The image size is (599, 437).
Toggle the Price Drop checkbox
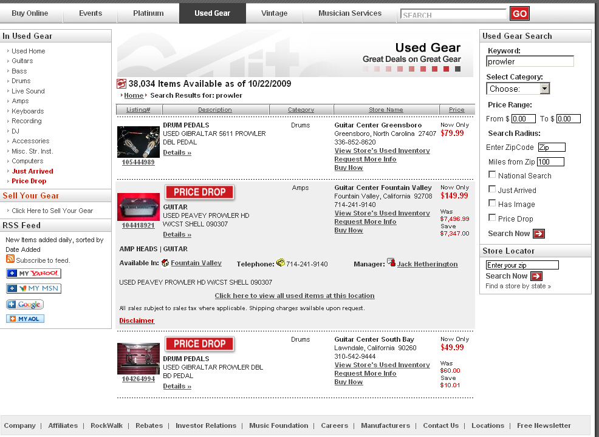[492, 218]
